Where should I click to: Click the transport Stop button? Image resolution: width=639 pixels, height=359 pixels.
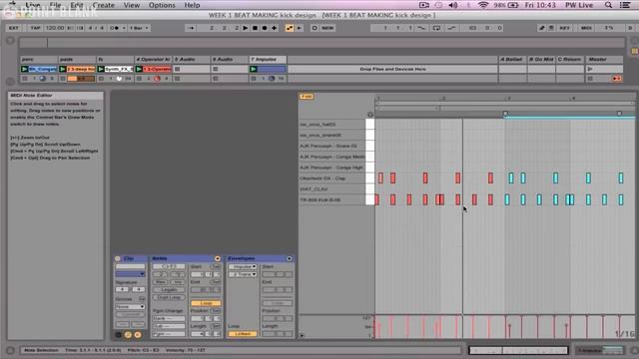tap(256, 28)
